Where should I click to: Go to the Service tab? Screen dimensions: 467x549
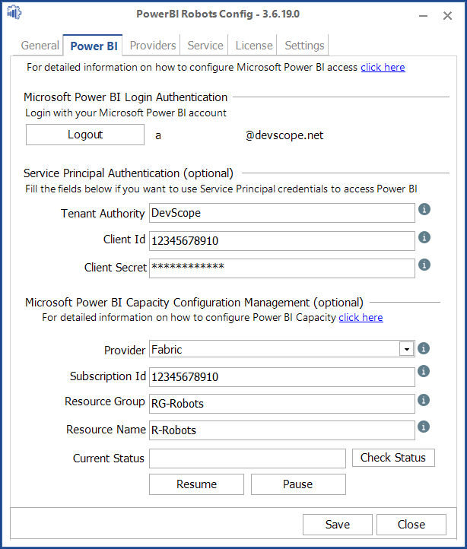(x=205, y=46)
